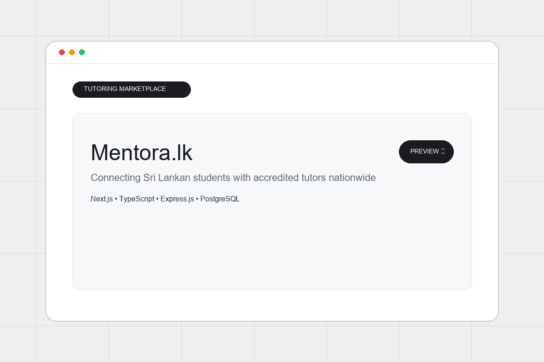Select the TUTORING MARKETPLACE badge
This screenshot has height=362, width=544.
131,89
